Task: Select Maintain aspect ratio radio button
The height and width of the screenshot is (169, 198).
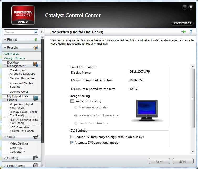Action: (76, 107)
